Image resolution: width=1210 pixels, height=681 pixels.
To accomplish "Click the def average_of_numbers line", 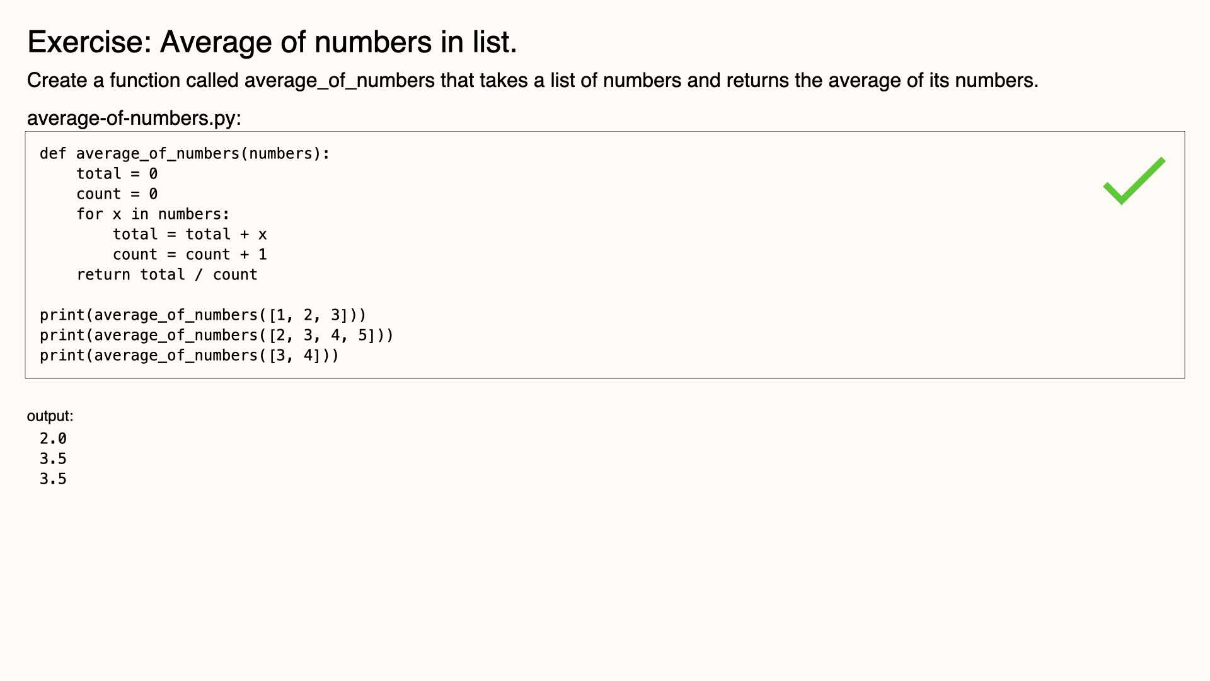I will coord(185,154).
